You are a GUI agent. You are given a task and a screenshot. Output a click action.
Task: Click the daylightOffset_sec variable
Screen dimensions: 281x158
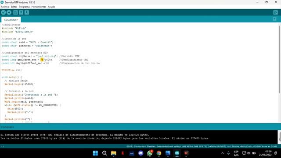pyautogui.click(x=29, y=63)
